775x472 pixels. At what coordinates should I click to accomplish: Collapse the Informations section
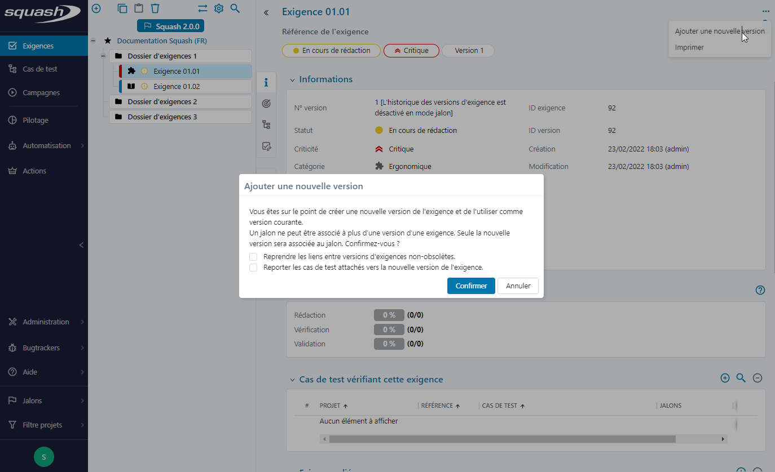[292, 80]
